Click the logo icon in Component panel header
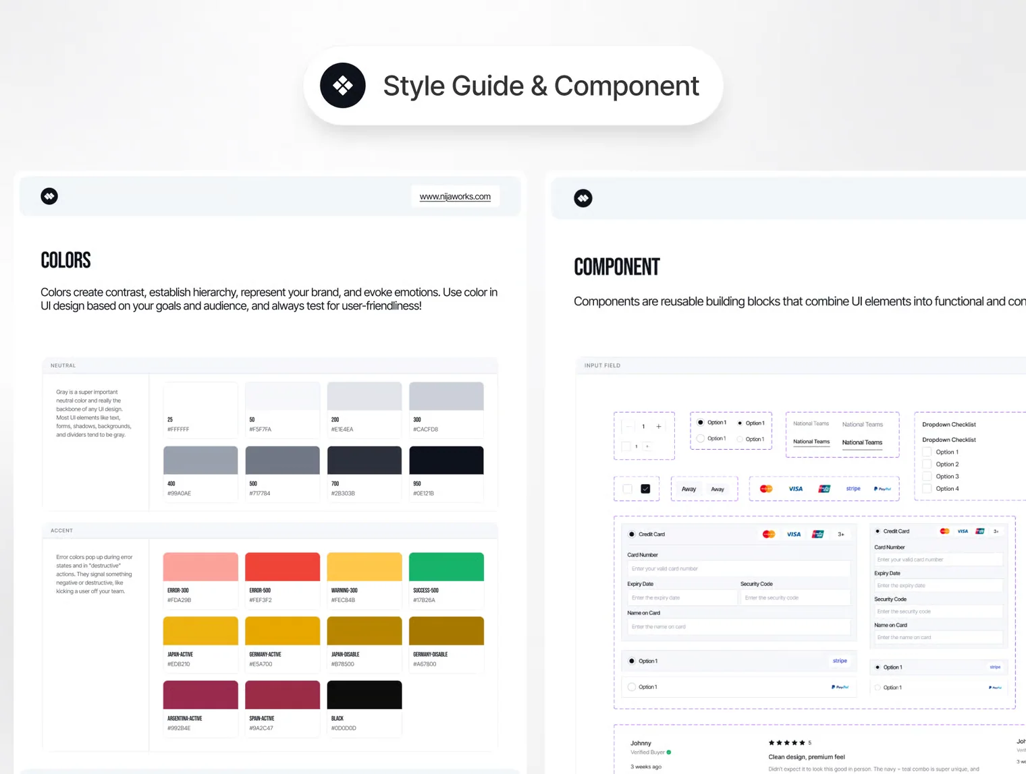1026x774 pixels. [x=583, y=198]
